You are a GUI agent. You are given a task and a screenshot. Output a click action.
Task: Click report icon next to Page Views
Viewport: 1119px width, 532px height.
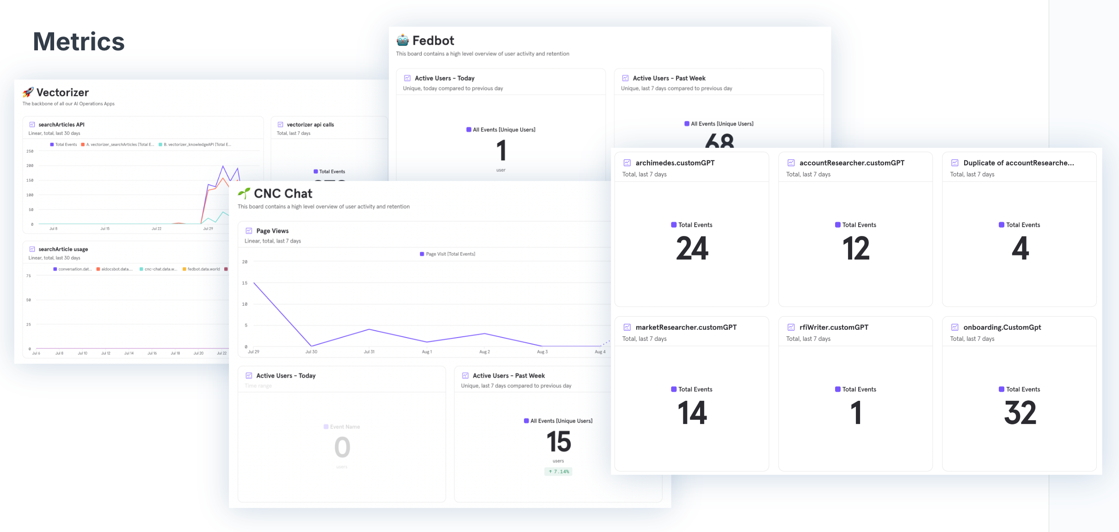click(249, 231)
